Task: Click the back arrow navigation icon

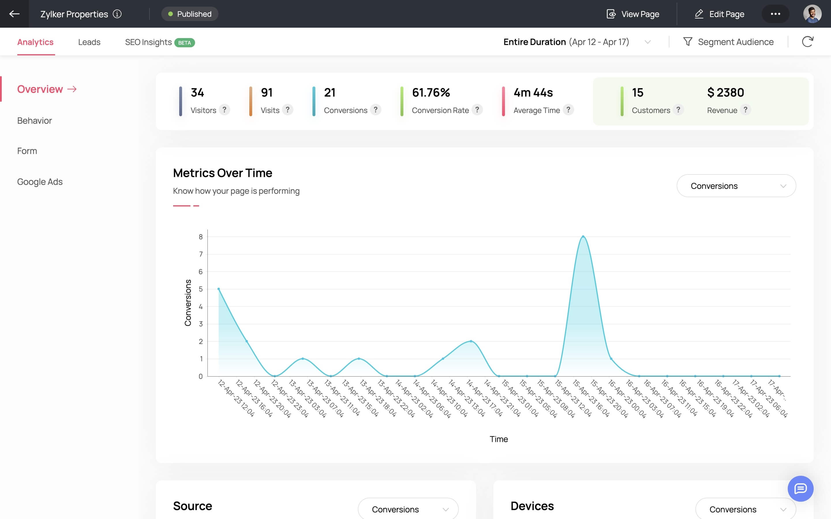Action: (x=14, y=14)
